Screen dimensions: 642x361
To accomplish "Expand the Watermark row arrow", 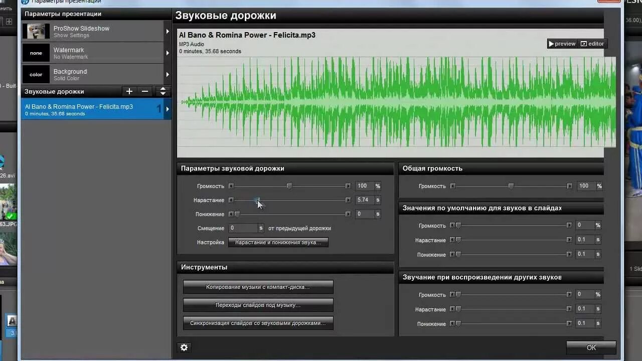I will 168,53.
